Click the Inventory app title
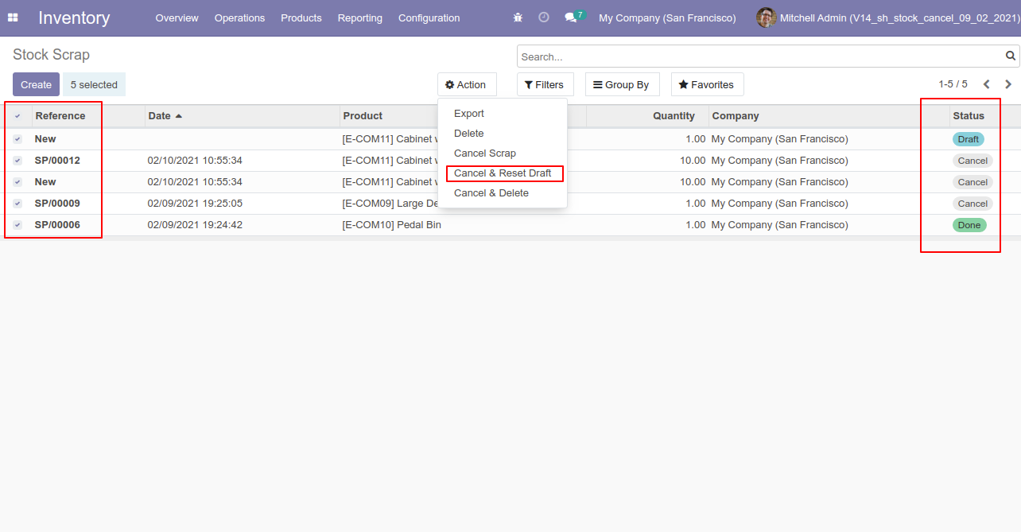The image size is (1021, 532). pyautogui.click(x=74, y=17)
